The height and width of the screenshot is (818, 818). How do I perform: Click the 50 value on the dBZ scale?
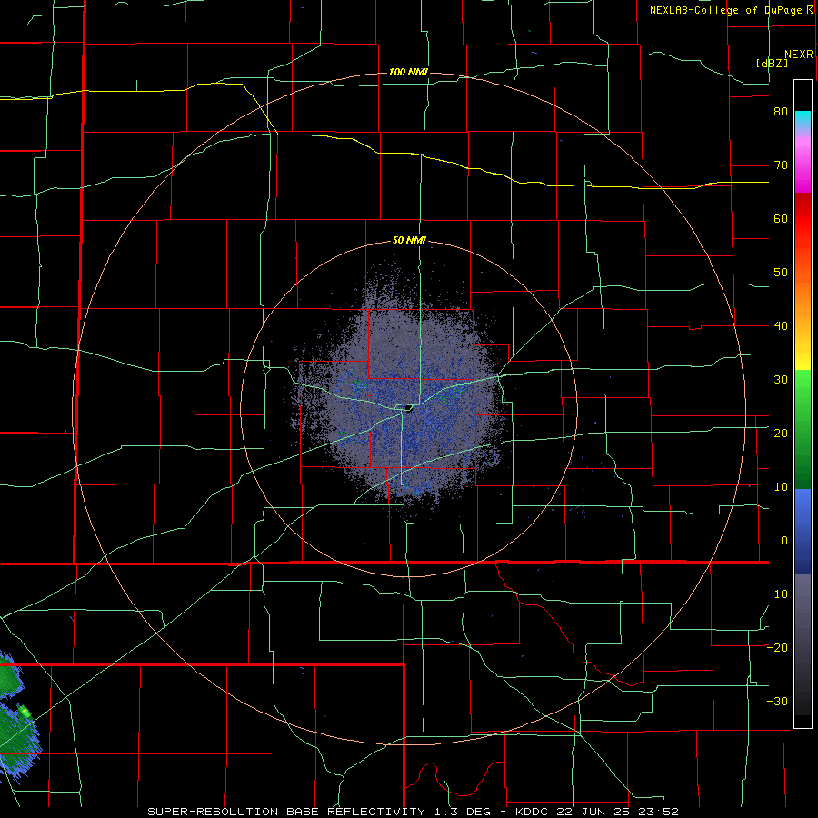[781, 273]
